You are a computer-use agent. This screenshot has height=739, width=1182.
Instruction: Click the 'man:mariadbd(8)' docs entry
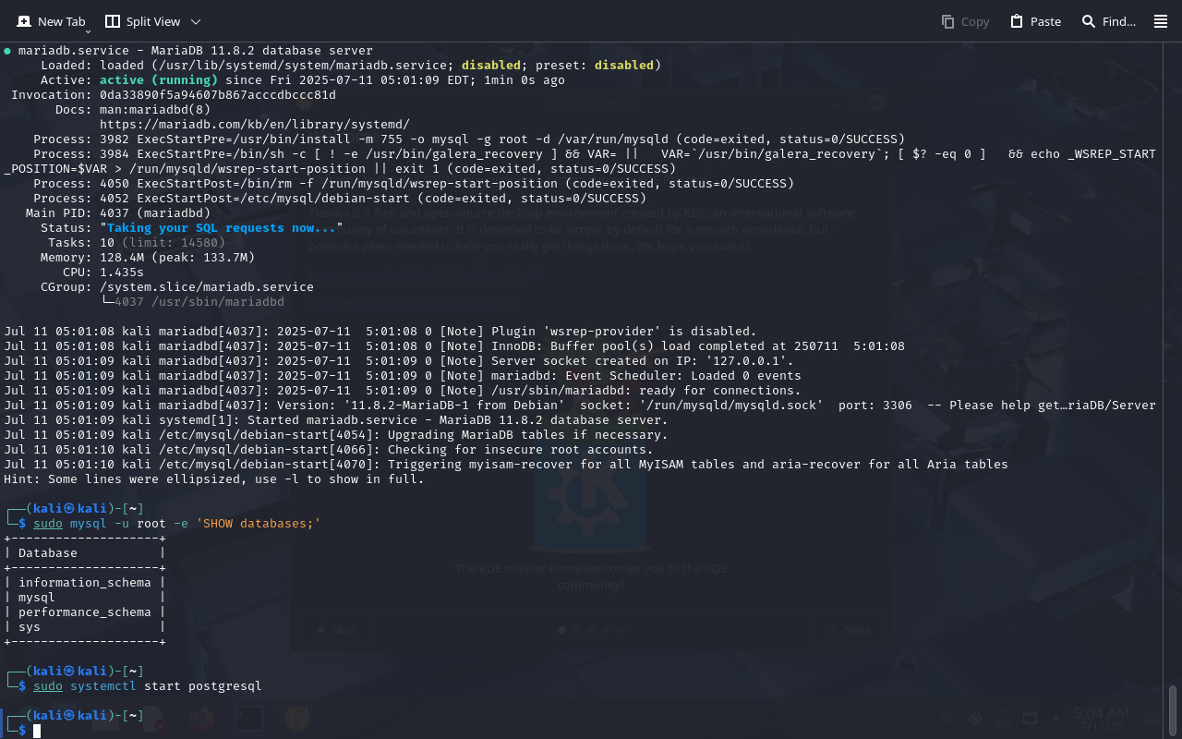click(155, 110)
